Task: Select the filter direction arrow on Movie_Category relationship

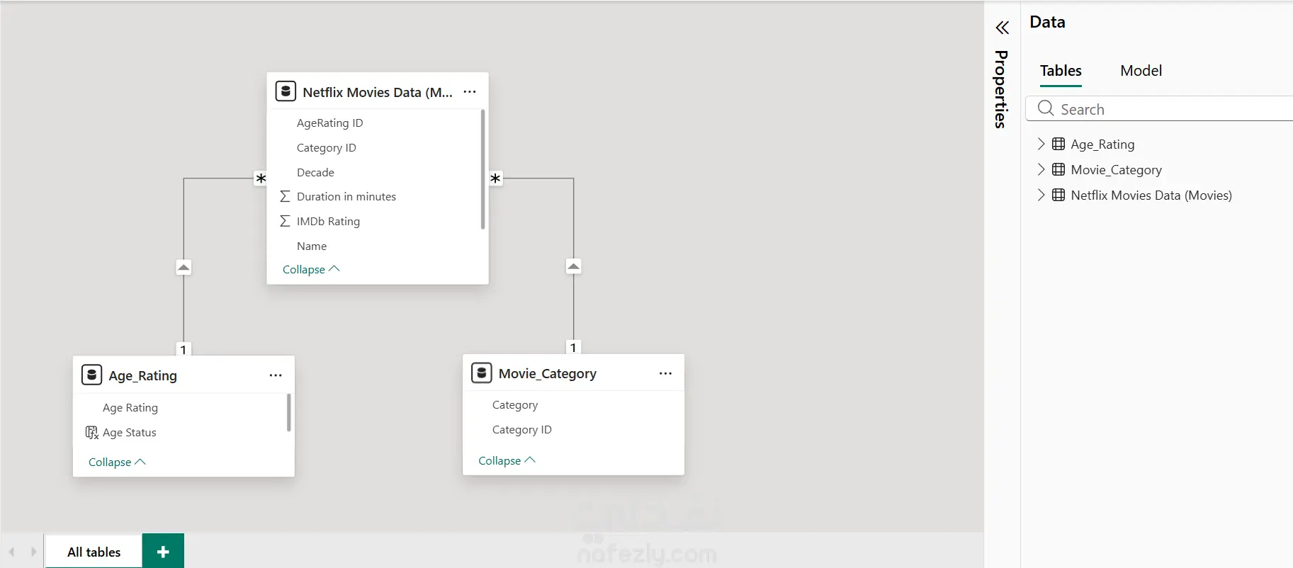Action: [574, 266]
